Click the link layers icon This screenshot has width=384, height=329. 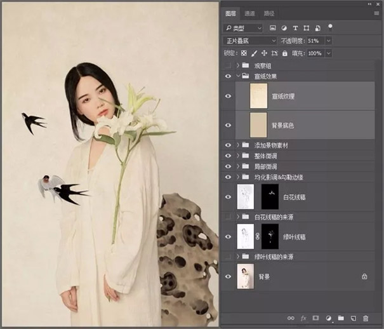[291, 318]
